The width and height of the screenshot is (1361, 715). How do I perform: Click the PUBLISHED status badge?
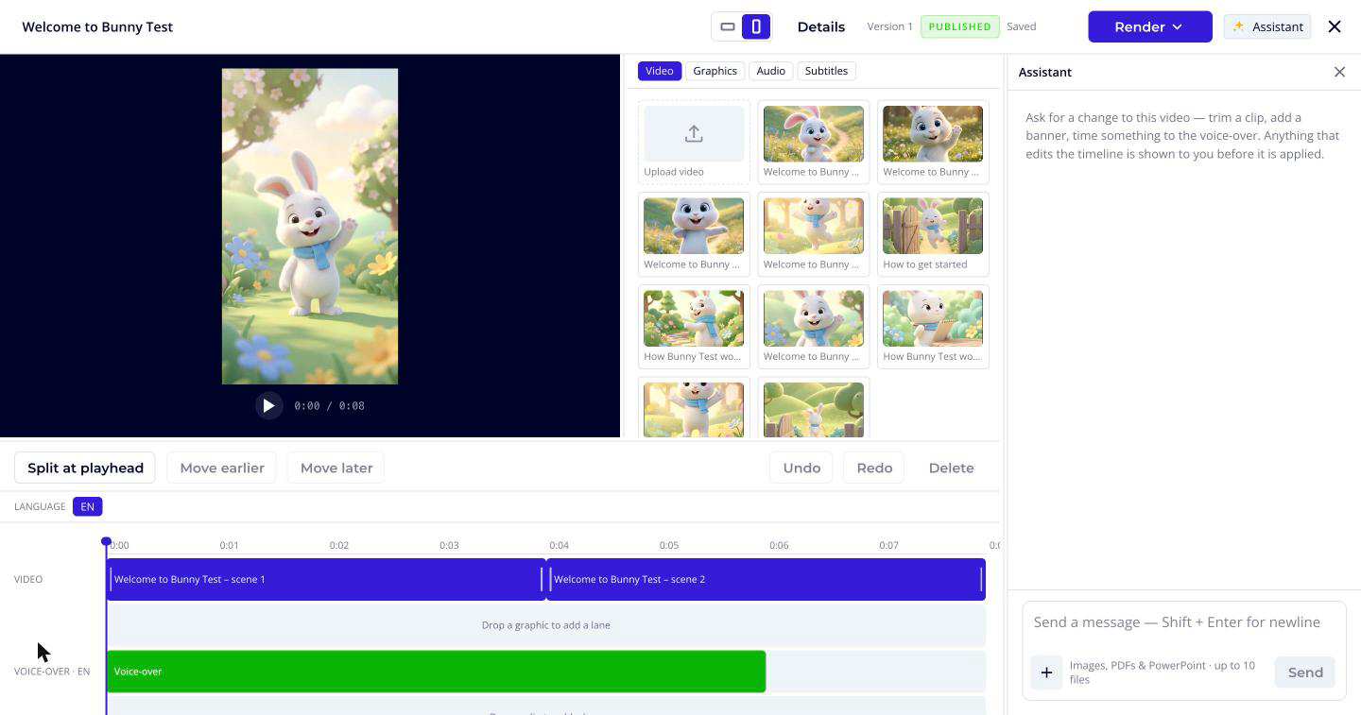[x=959, y=26]
